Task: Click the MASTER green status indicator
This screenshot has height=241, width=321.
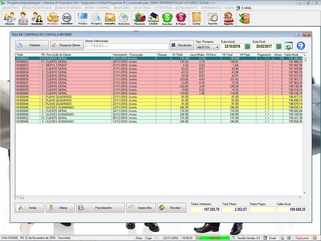Action: (x=215, y=238)
